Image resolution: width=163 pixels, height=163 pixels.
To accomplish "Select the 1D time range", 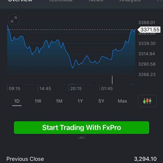I will [x=17, y=101].
